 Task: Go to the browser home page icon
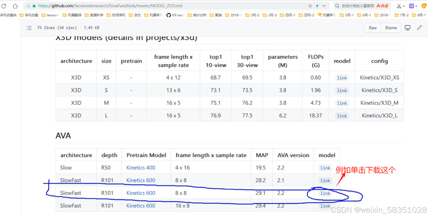pos(15,6)
